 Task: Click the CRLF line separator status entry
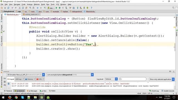[144, 93]
